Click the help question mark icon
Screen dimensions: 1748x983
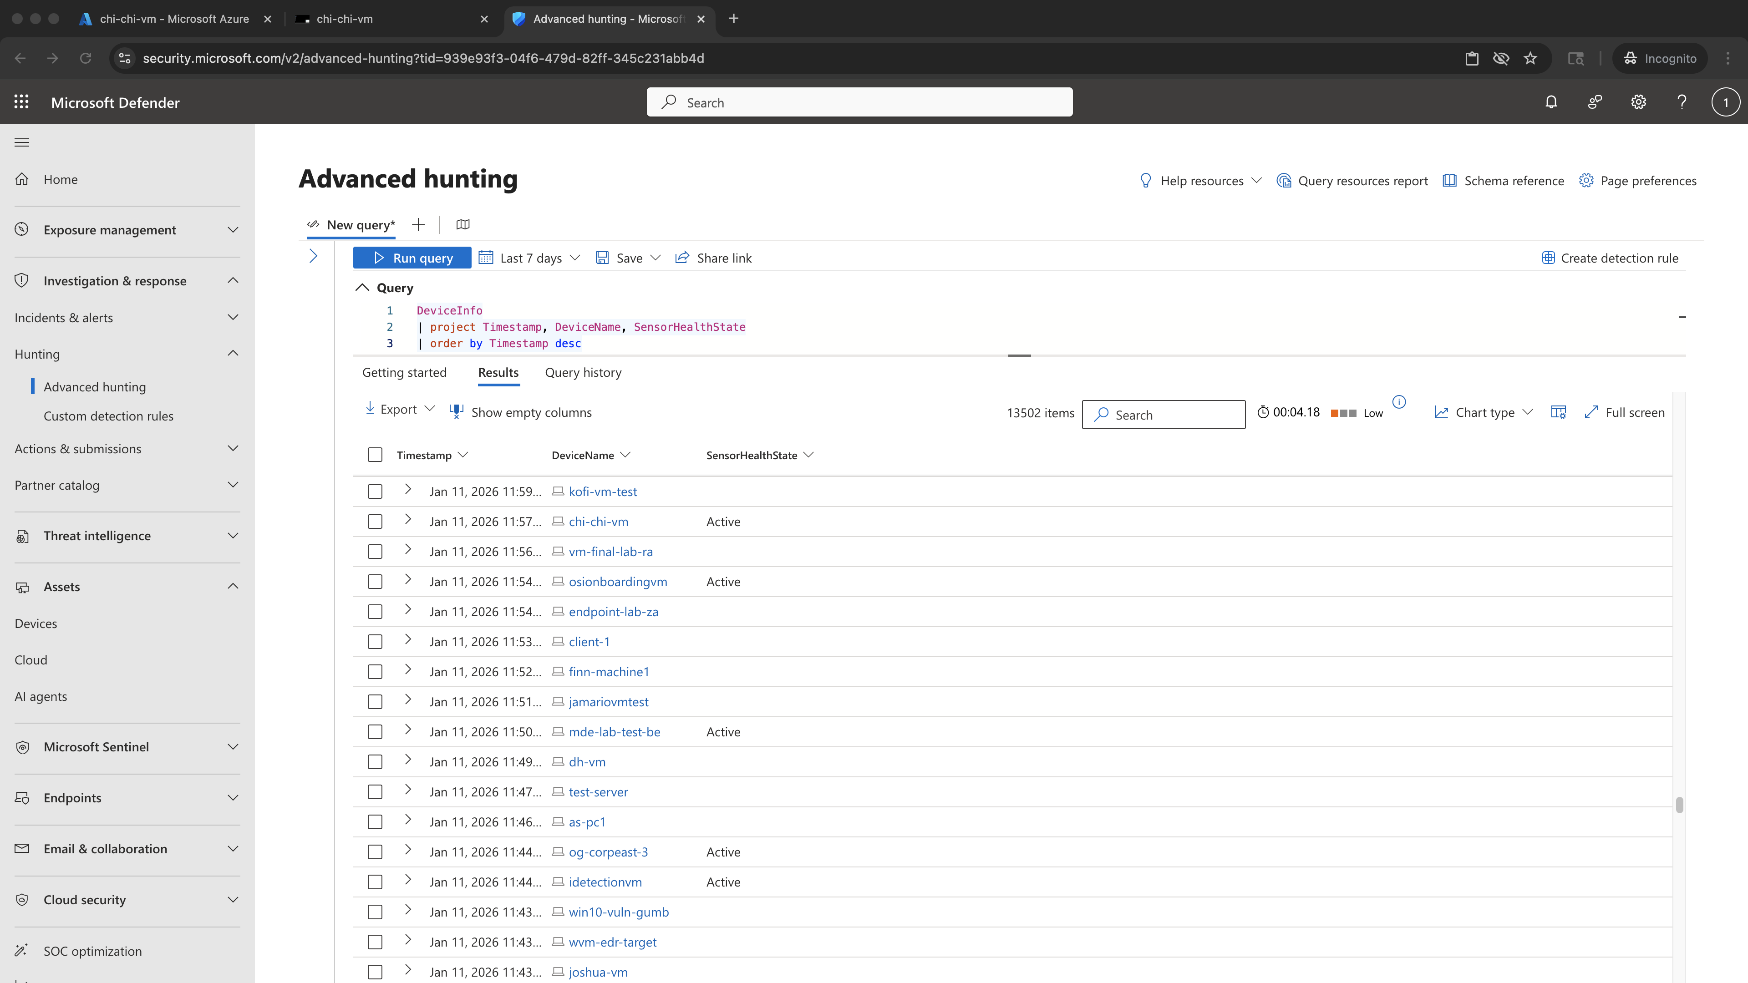click(1682, 102)
